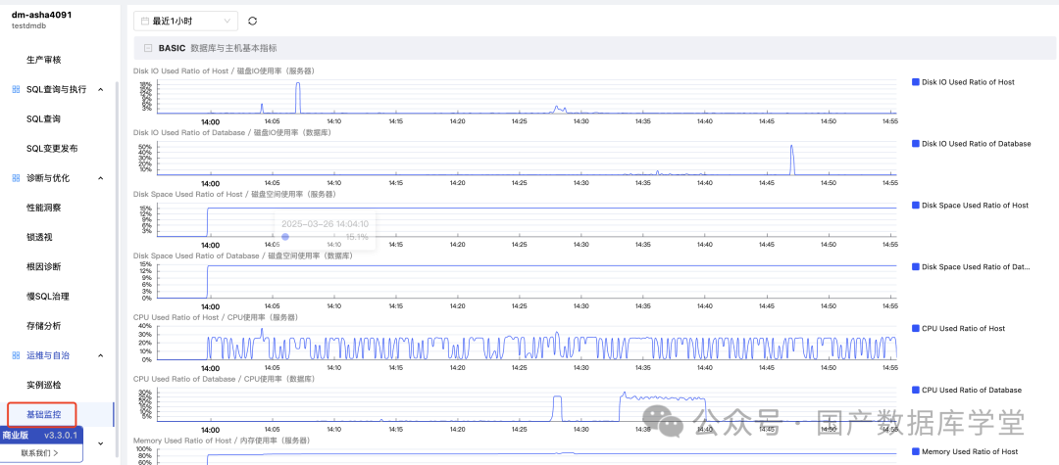Toggle Disk IO Used Ratio of Host legend
This screenshot has height=465, width=1059.
coord(963,82)
